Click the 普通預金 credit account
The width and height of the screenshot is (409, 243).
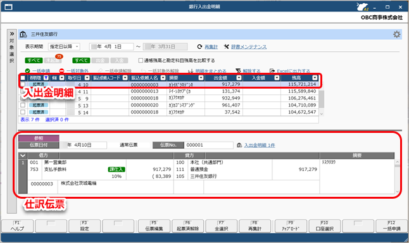pyautogui.click(x=199, y=169)
